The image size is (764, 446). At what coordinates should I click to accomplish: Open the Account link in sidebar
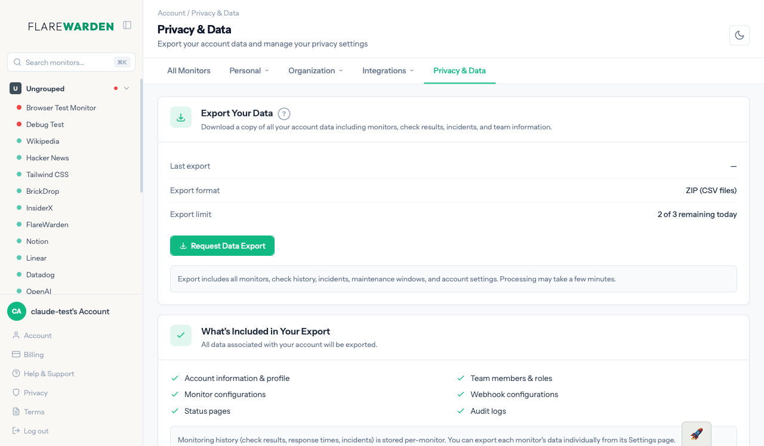coord(38,336)
